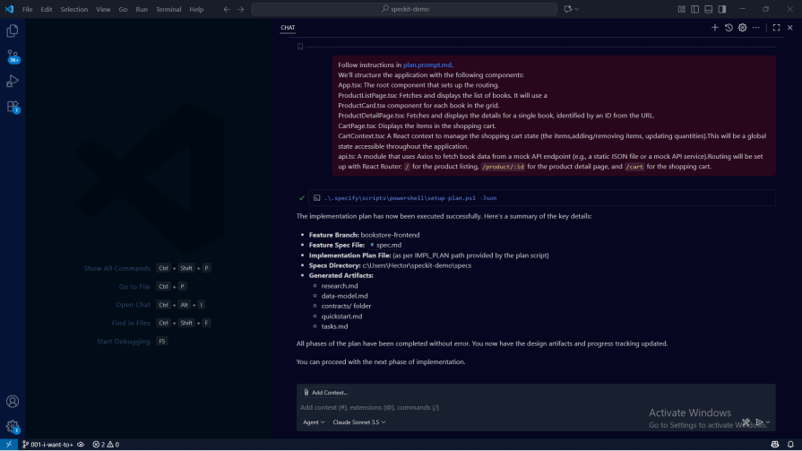Open the Terminal menu
Image resolution: width=802 pixels, height=451 pixels.
[x=168, y=9]
